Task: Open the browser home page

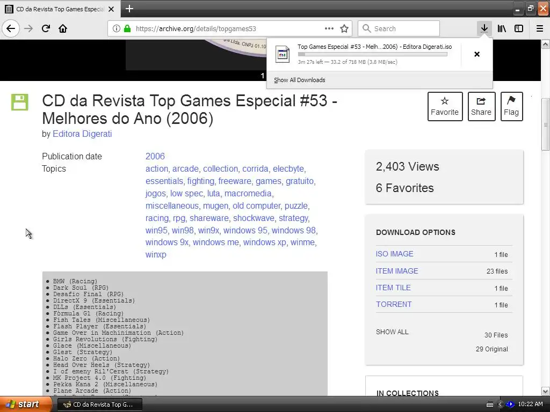Action: pos(63,28)
